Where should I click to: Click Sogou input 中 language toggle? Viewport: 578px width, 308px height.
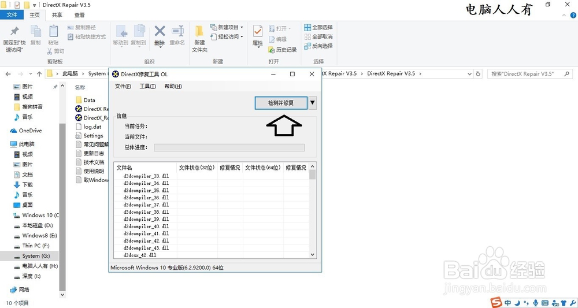(x=508, y=303)
